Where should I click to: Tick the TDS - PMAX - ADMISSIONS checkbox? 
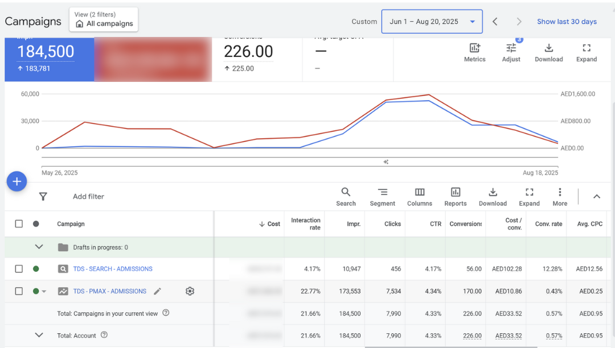(x=19, y=291)
